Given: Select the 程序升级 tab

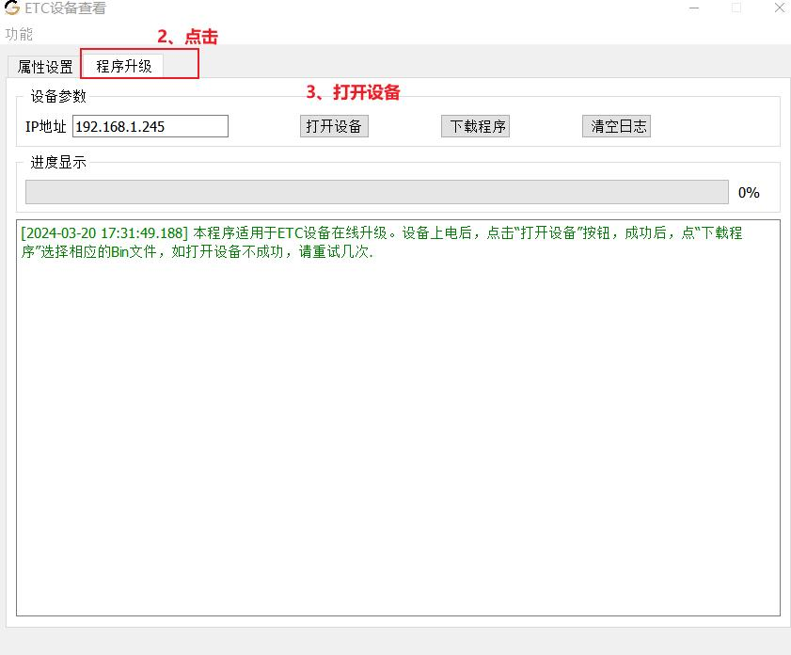Looking at the screenshot, I should click(x=123, y=66).
